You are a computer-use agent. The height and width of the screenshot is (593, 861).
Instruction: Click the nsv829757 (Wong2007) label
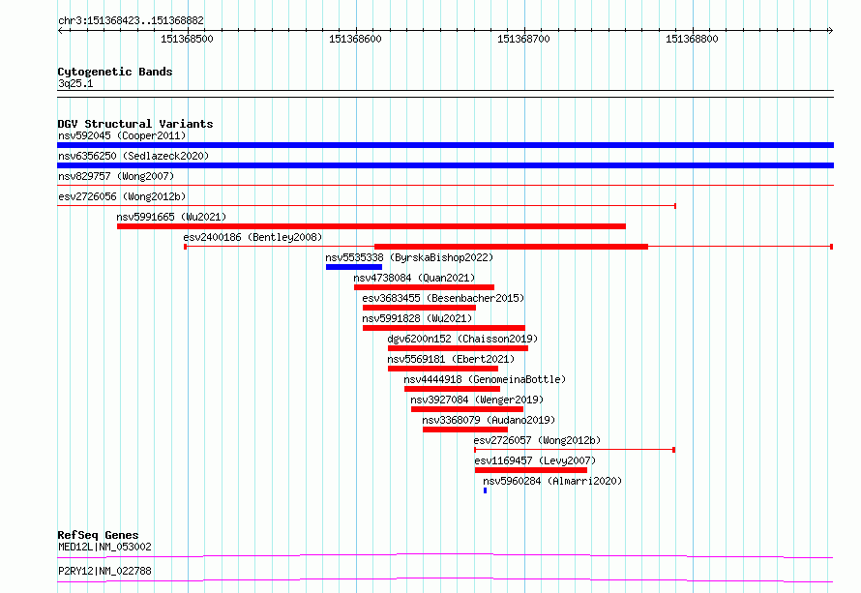click(x=116, y=176)
